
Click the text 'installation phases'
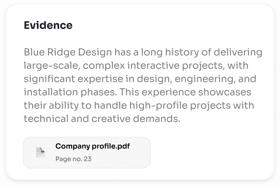point(70,92)
